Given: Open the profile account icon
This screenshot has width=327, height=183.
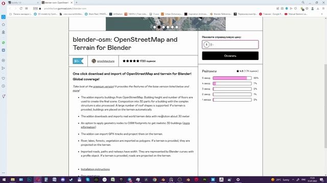Looking at the screenshot, I should (312, 9).
